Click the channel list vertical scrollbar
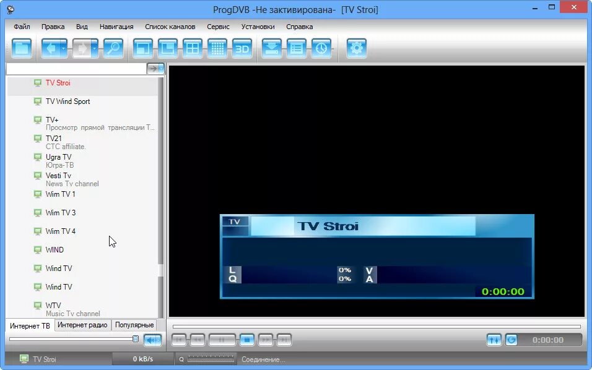This screenshot has height=370, width=592. pyautogui.click(x=161, y=197)
